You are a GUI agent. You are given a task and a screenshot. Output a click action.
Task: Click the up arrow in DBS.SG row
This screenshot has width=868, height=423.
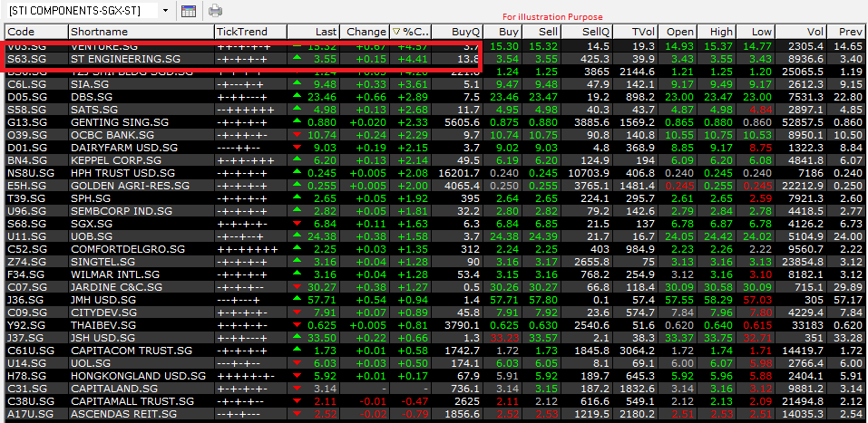pyautogui.click(x=297, y=96)
